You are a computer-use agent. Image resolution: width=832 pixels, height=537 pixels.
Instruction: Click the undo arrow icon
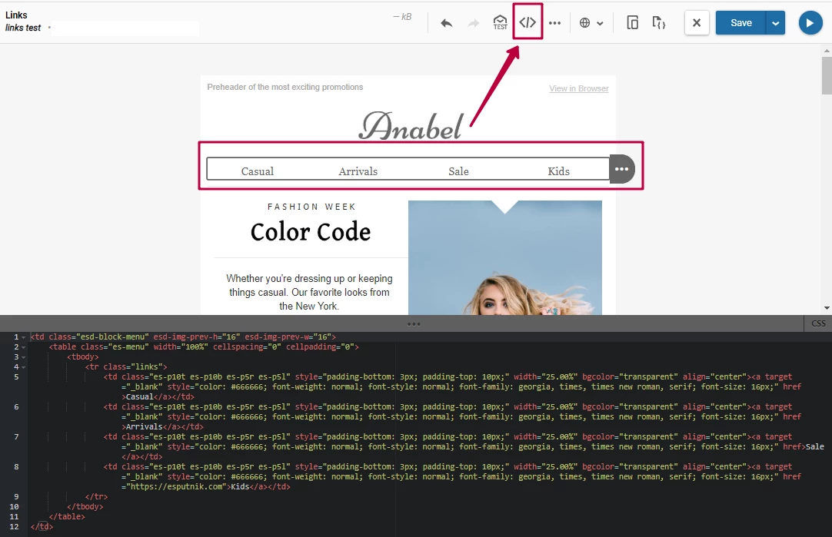(x=446, y=22)
